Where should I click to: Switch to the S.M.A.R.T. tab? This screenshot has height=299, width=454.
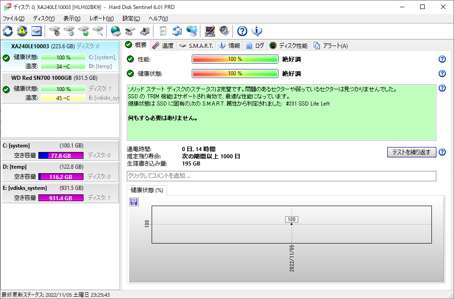point(196,46)
